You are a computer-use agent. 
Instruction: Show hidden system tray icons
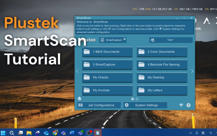coord(190,133)
